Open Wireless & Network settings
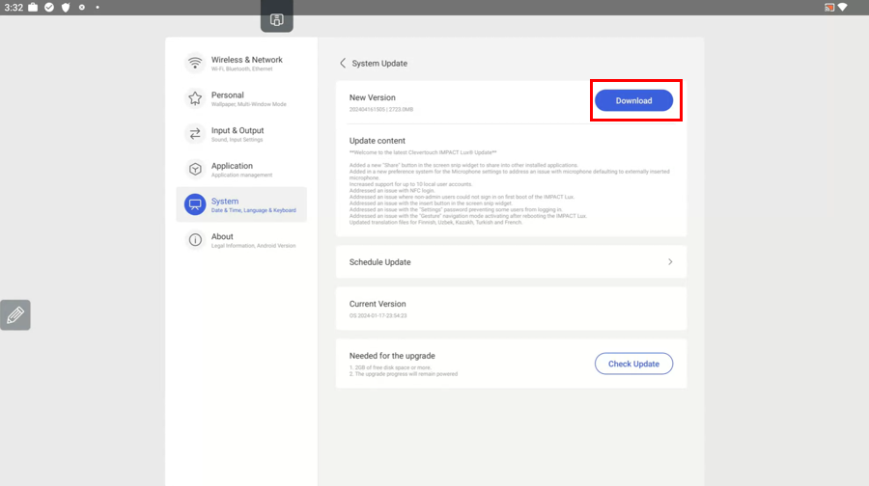The height and width of the screenshot is (486, 869). pos(246,64)
